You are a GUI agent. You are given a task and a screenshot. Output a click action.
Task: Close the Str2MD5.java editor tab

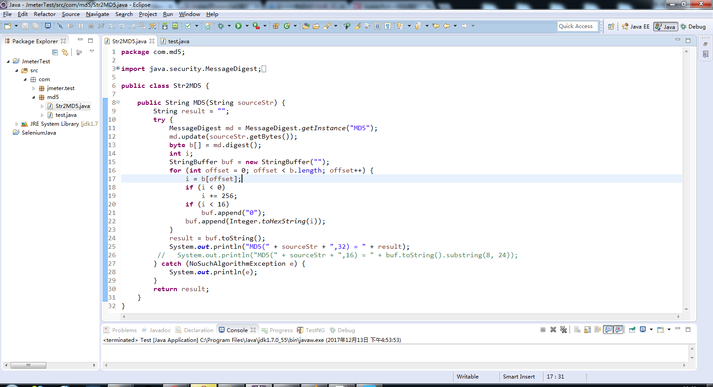[x=152, y=41]
